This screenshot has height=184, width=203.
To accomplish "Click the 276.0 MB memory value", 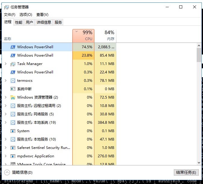I will 106,156.
